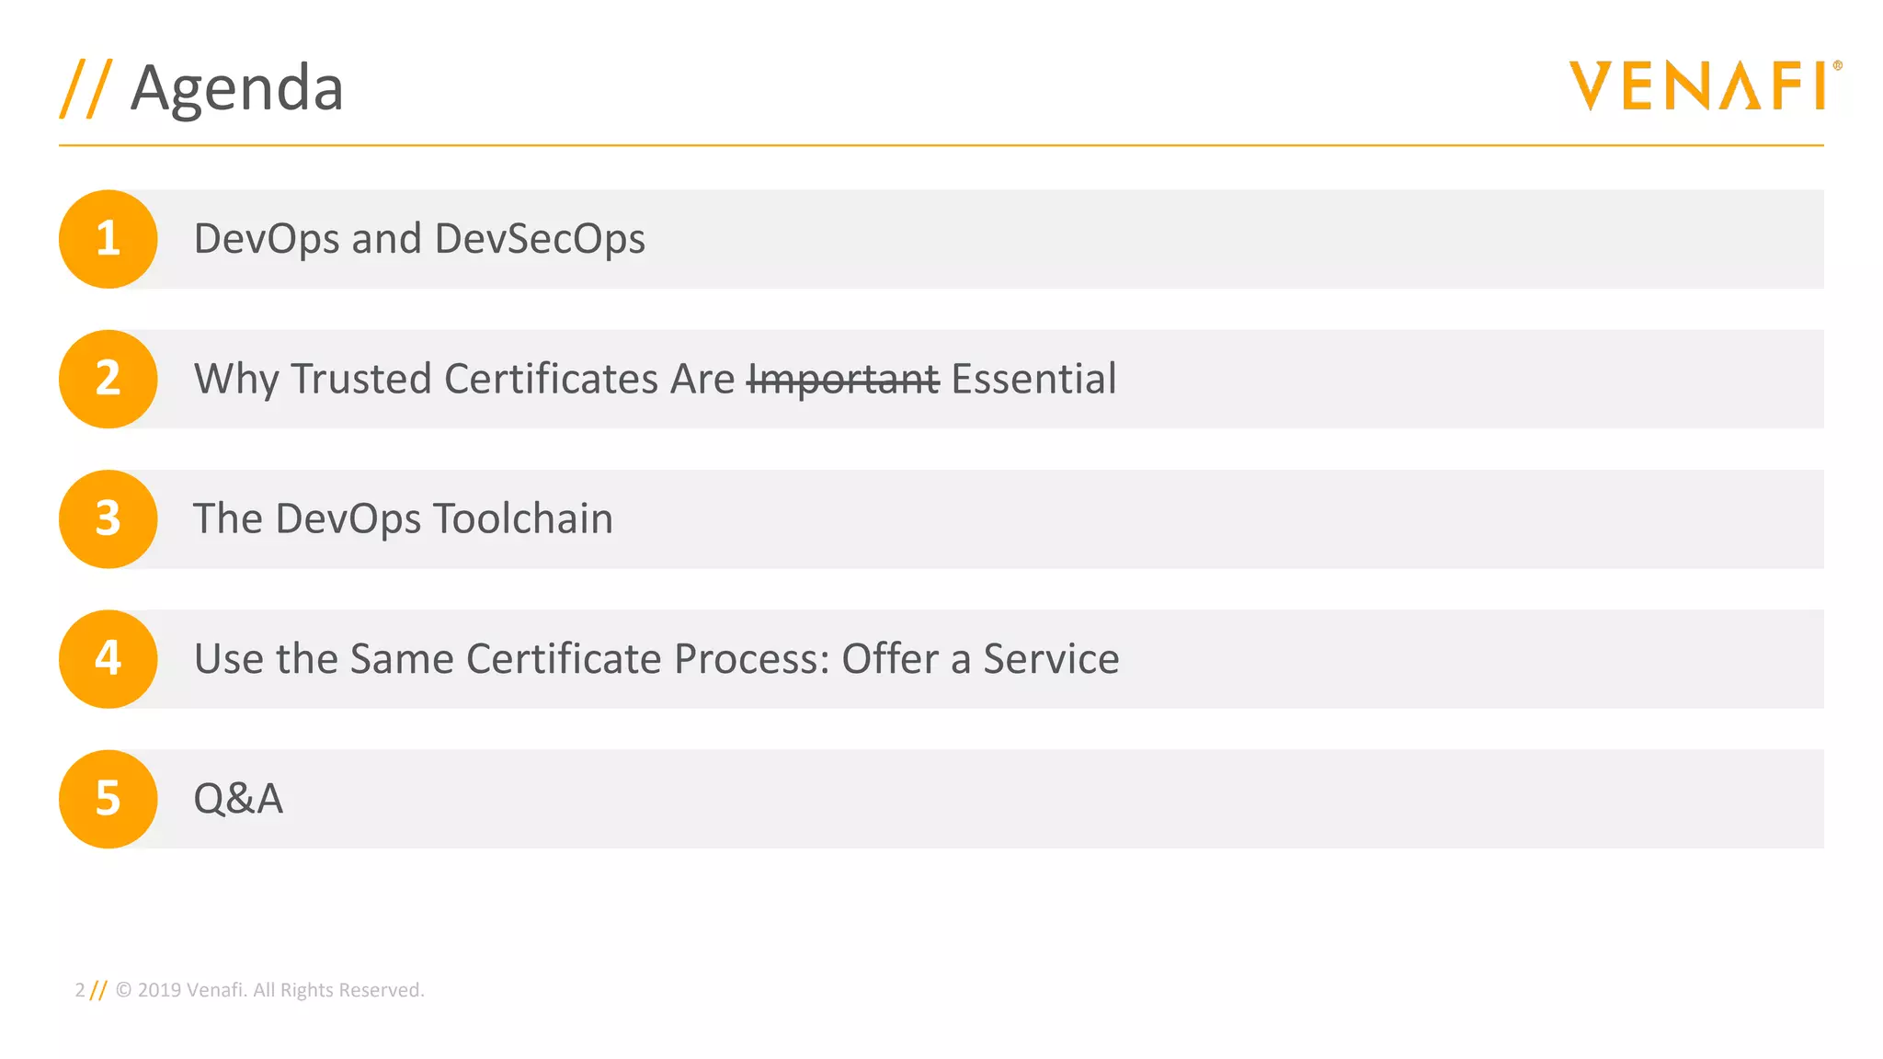Click the orange number 1 circle

108,239
